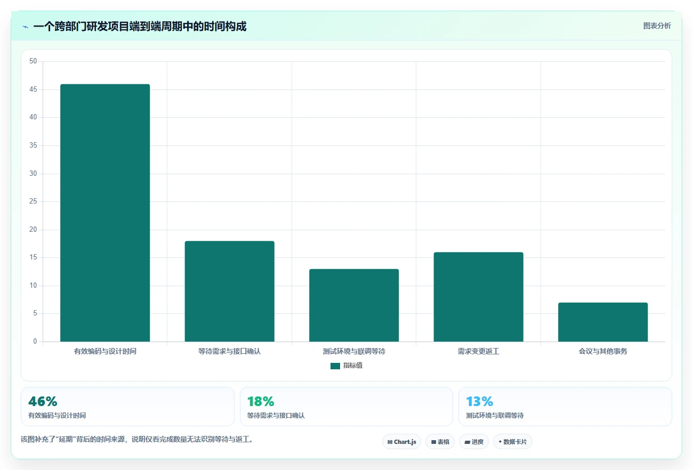693x470 pixels.
Task: Click the 需求变更返工 axis label
Action: [478, 352]
